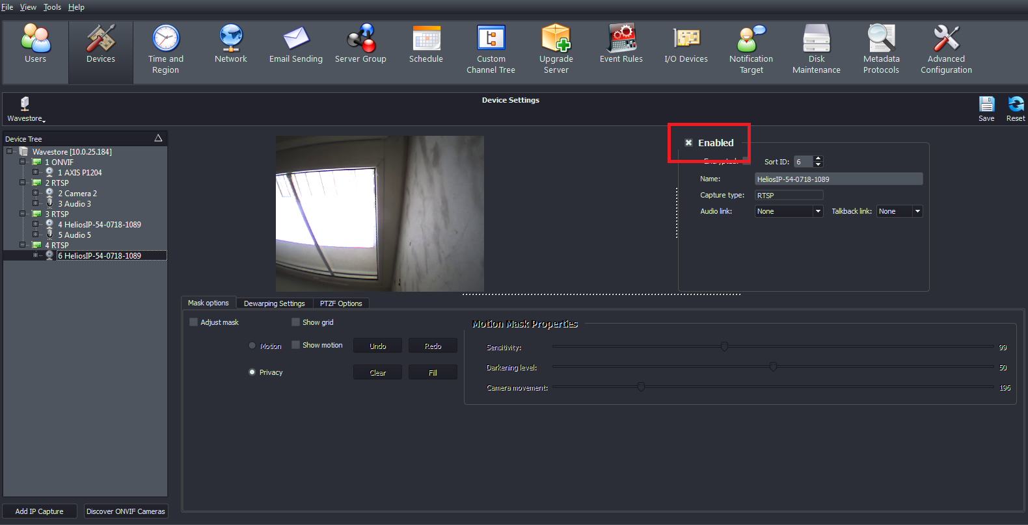Toggle the Enabled checkbox

[688, 143]
